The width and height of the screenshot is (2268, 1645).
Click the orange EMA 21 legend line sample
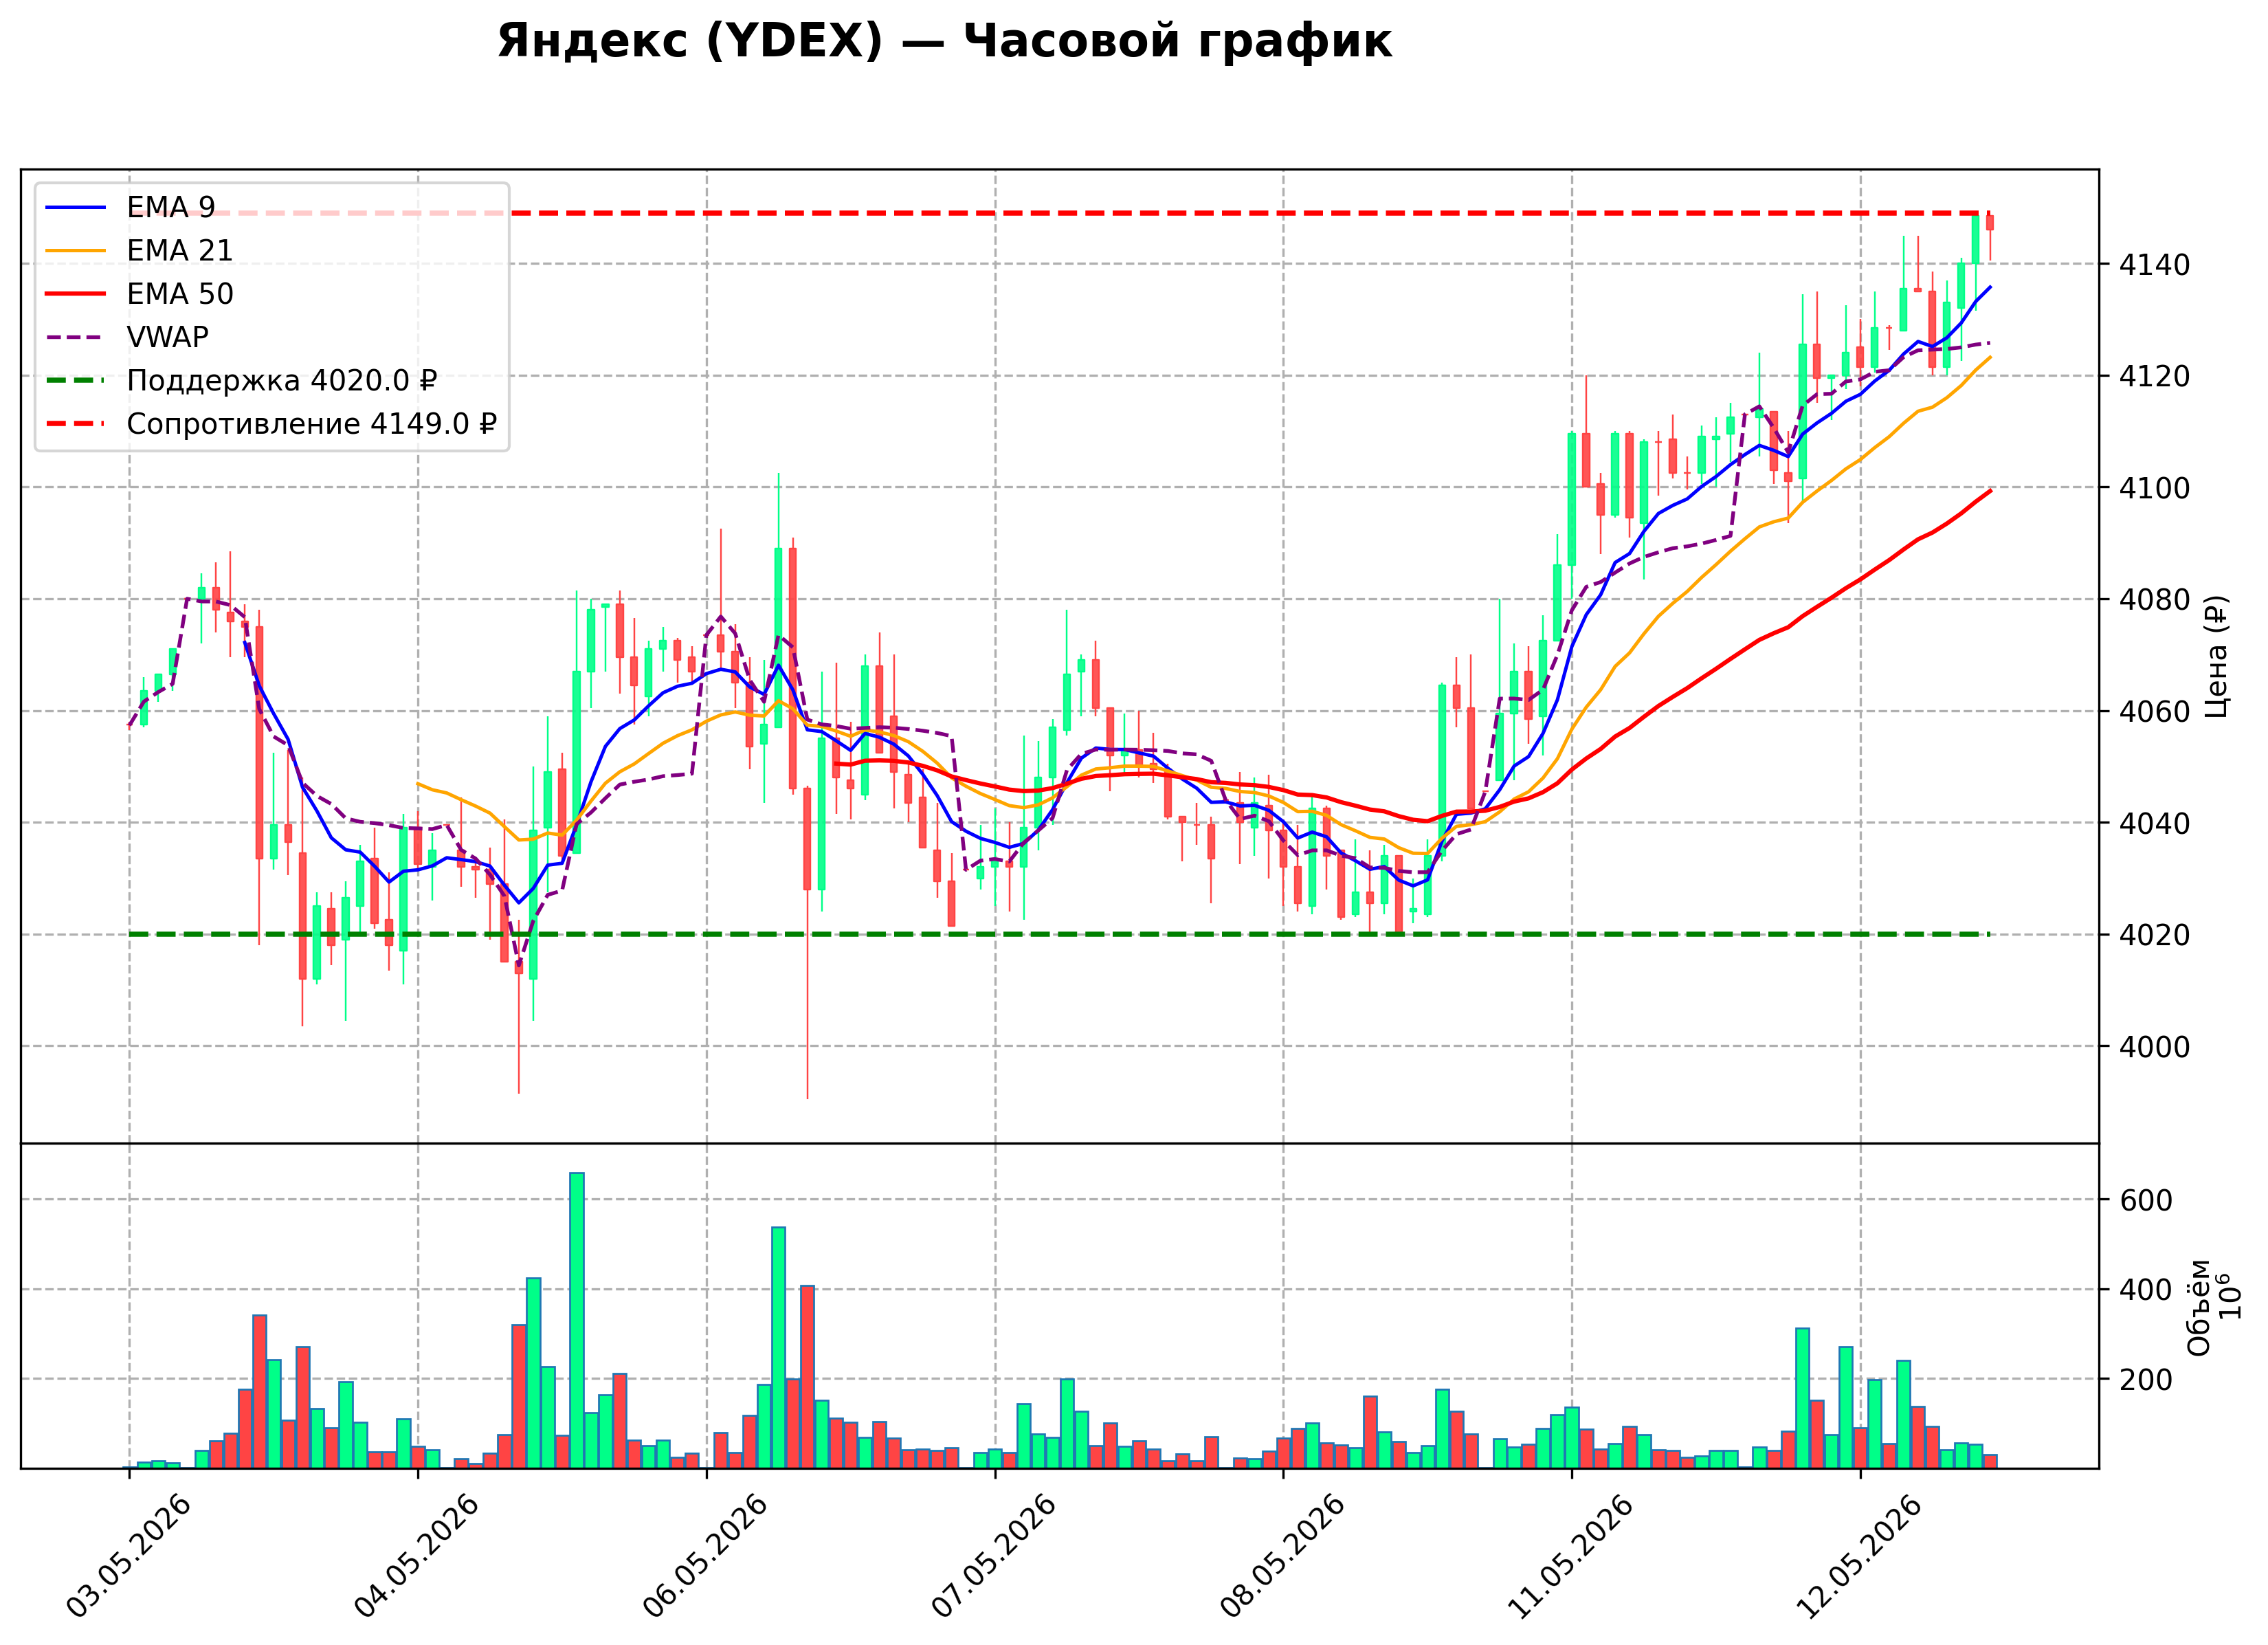click(x=75, y=250)
